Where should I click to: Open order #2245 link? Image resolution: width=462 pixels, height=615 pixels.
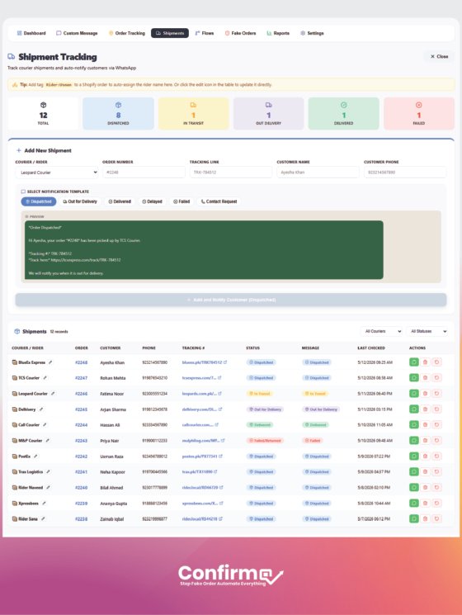coord(81,409)
